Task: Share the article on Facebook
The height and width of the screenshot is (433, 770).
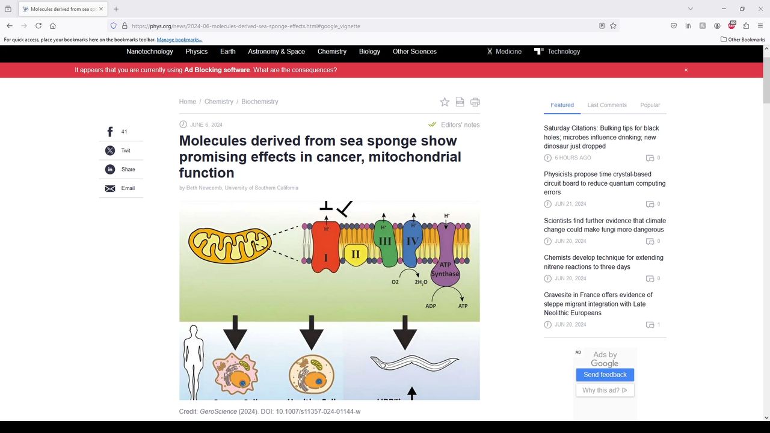Action: 110,132
